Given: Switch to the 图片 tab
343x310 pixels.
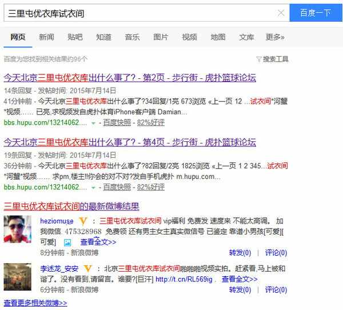Looking at the screenshot, I should 161,37.
